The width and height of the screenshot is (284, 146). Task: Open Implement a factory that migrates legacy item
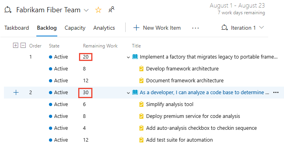[x=209, y=57]
